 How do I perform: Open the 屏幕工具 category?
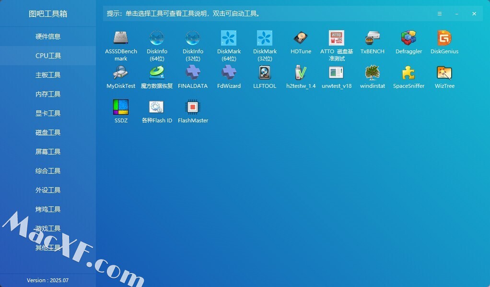coord(48,152)
